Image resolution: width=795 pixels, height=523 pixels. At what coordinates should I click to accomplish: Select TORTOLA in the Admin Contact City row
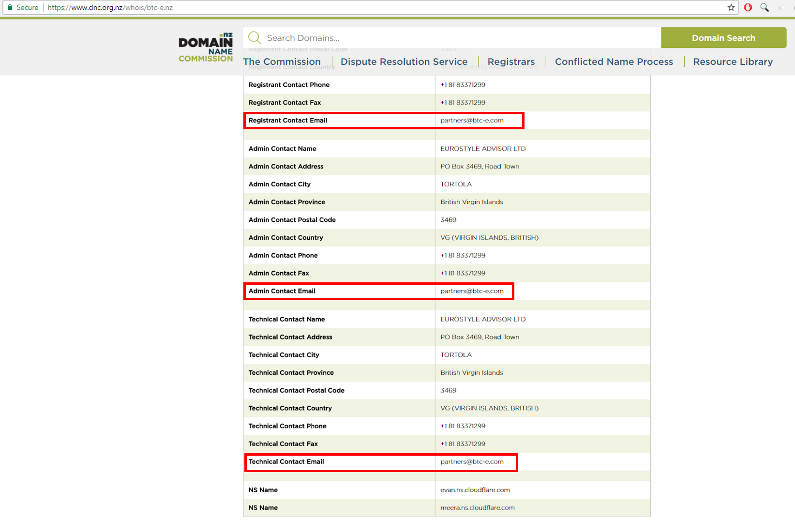456,185
